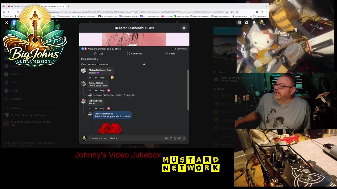Click Joanne Phillips' avatar picture
The width and height of the screenshot is (337, 189).
coord(83,83)
